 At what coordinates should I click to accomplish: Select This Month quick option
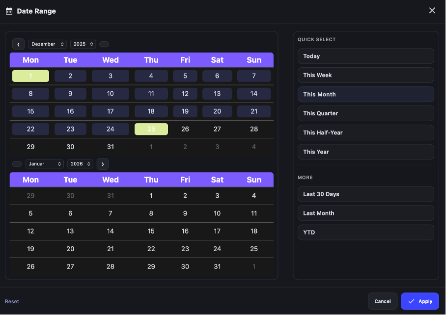click(x=365, y=94)
